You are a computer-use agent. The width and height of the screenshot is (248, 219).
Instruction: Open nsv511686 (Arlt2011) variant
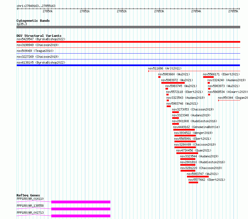click(165, 68)
